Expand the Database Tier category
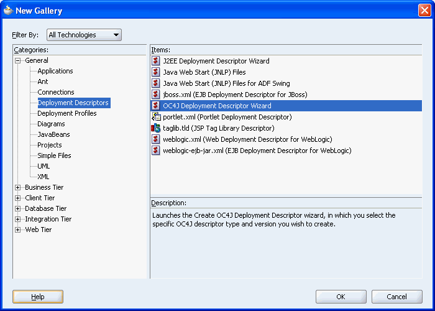 tap(18, 208)
